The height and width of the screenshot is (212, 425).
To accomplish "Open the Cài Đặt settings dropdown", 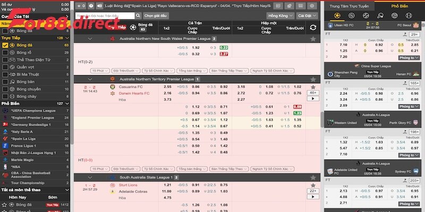I will point(304,16).
